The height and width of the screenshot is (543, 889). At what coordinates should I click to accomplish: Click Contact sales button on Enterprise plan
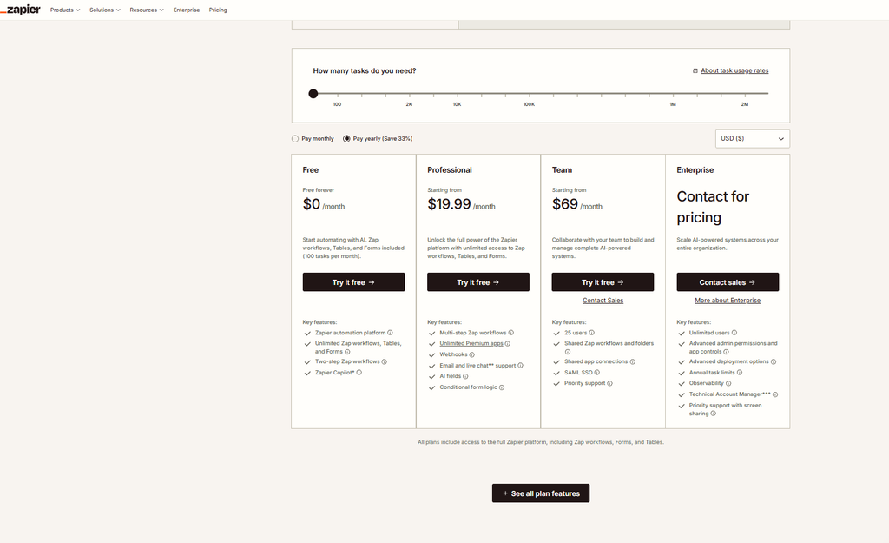tap(728, 282)
